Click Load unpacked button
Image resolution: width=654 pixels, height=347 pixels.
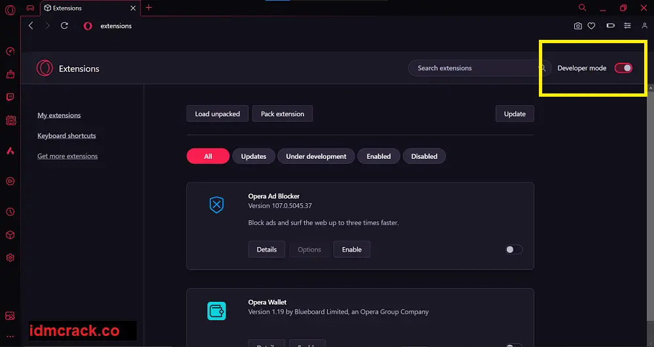(217, 114)
